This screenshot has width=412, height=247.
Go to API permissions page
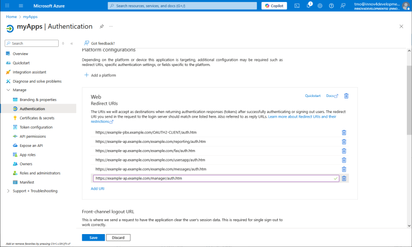tap(32, 137)
